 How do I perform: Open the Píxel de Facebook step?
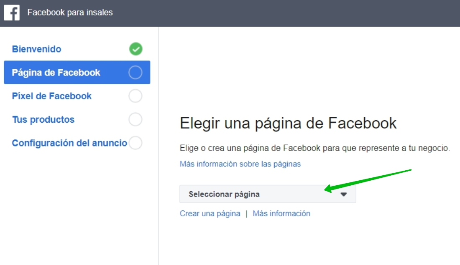click(x=51, y=96)
